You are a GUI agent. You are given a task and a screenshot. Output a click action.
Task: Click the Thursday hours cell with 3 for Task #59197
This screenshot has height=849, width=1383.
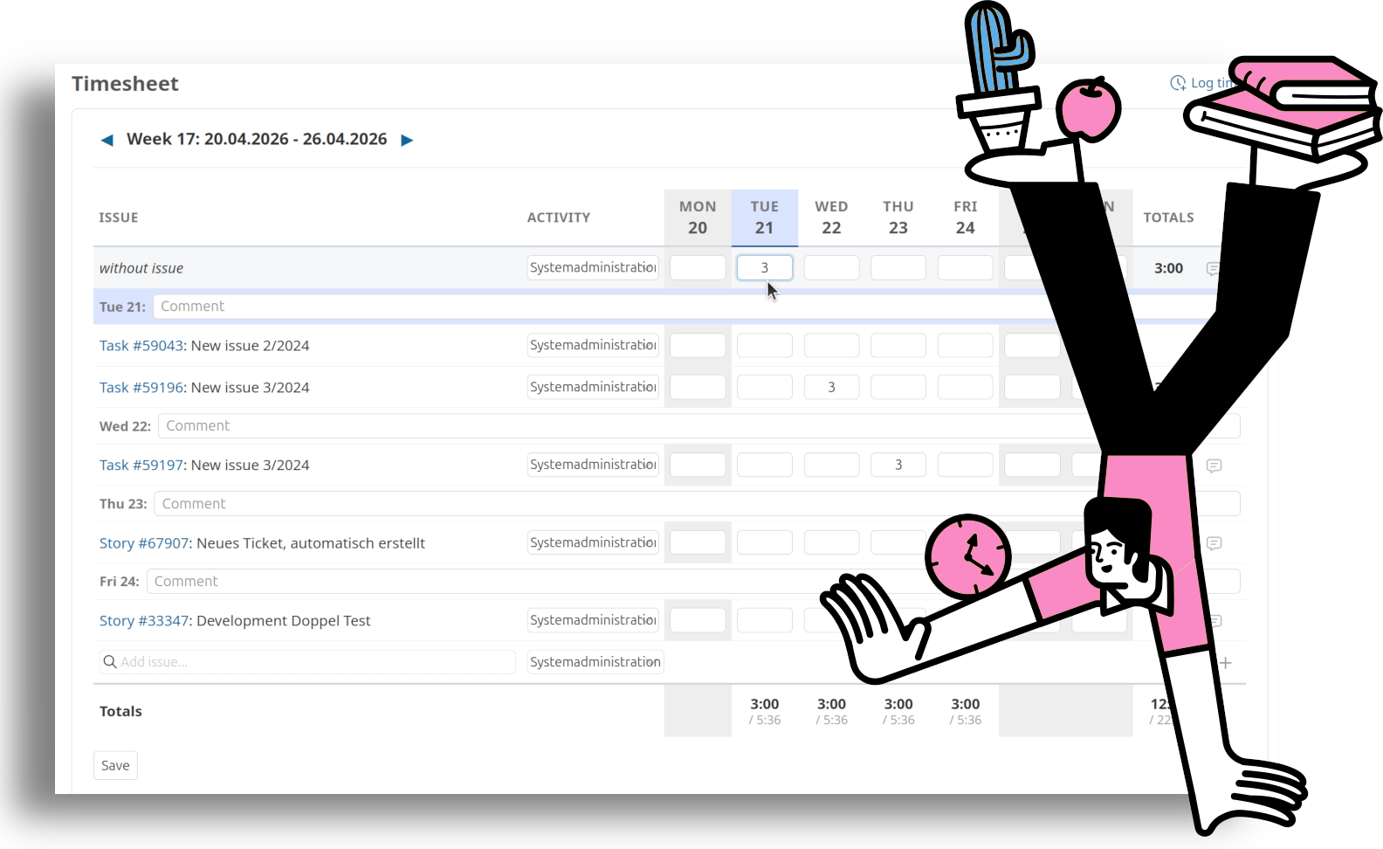[x=898, y=465]
